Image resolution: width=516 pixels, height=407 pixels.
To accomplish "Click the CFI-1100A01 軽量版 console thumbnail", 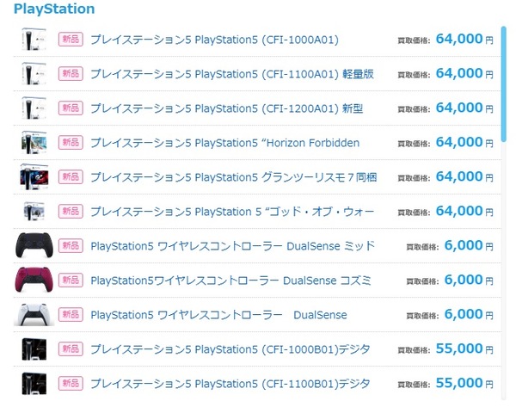I will click(34, 74).
